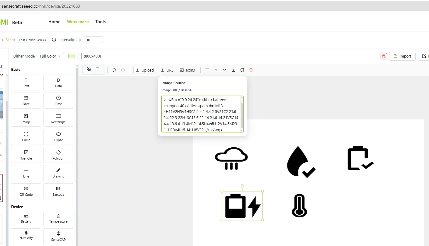This screenshot has height=246, width=429.
Task: Click the red bug debug icon
Action: click(x=384, y=56)
